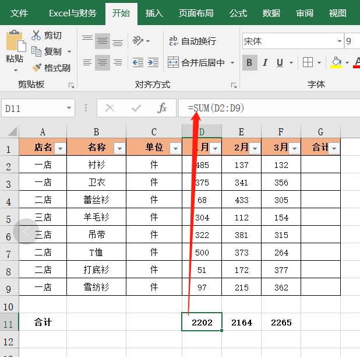The image size is (360, 357).
Task: Expand the borders dropdown arrow
Action: click(x=319, y=62)
